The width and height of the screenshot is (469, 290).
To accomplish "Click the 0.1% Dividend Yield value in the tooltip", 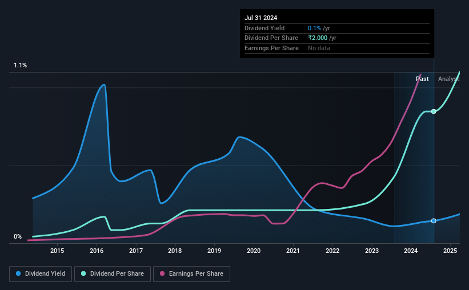I will pyautogui.click(x=314, y=28).
